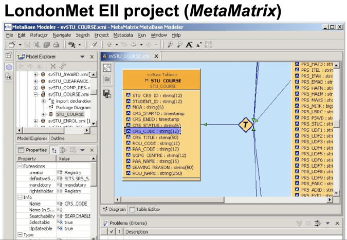Expand the svSTU_AWARD.xmi tree node
The width and height of the screenshot is (347, 240).
click(36, 74)
